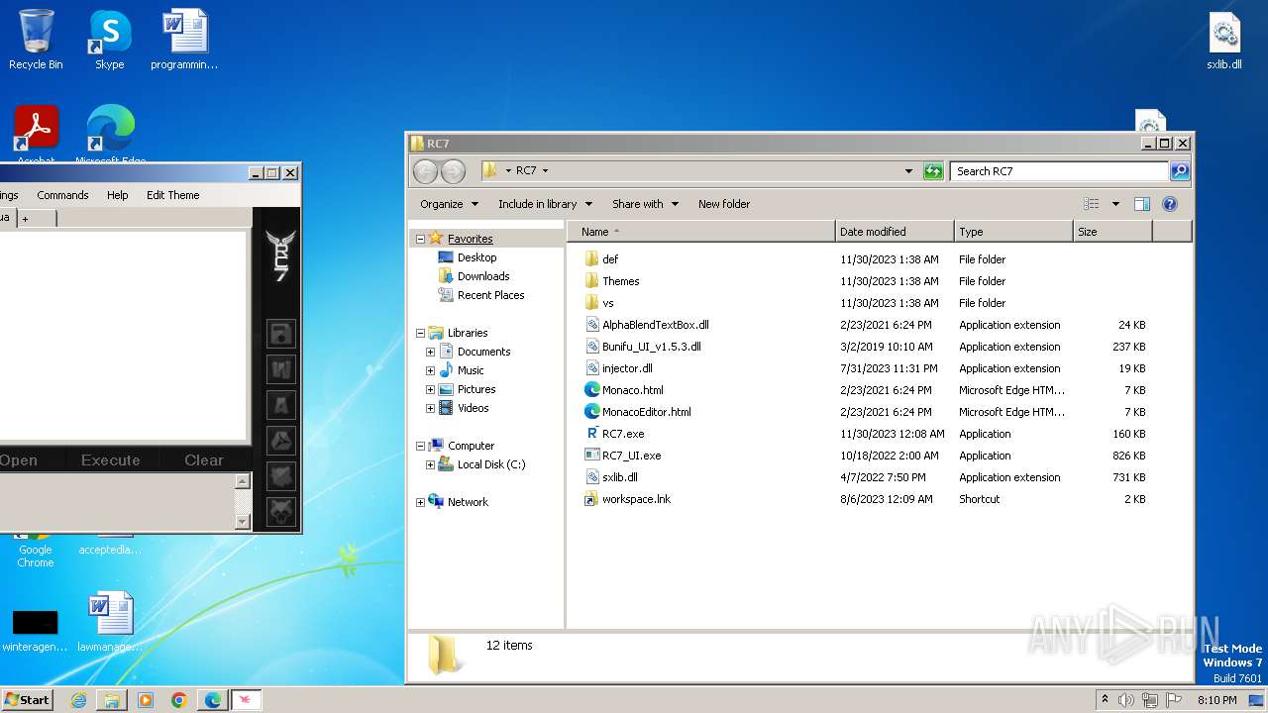This screenshot has height=713, width=1268.
Task: Open Windows Media Player from the taskbar
Action: (146, 700)
